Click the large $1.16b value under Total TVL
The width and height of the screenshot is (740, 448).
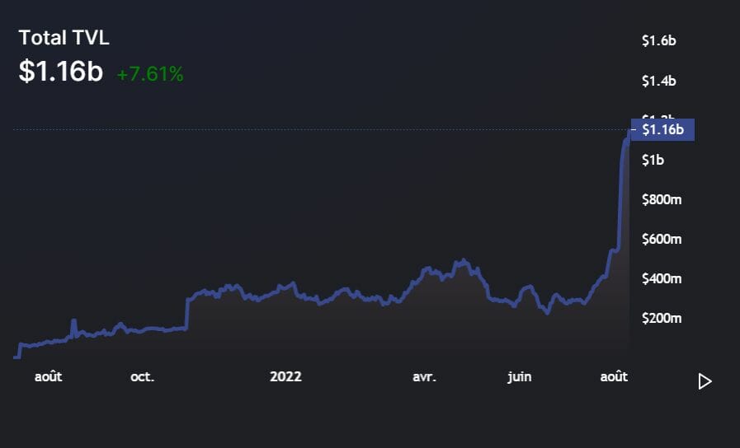pos(60,72)
